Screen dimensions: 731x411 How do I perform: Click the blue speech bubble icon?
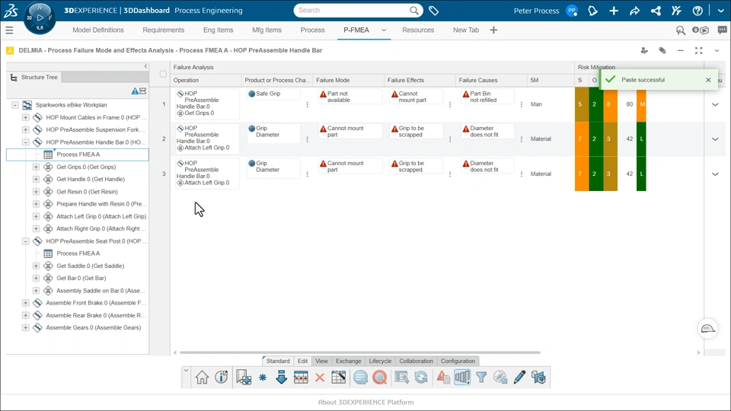click(360, 377)
